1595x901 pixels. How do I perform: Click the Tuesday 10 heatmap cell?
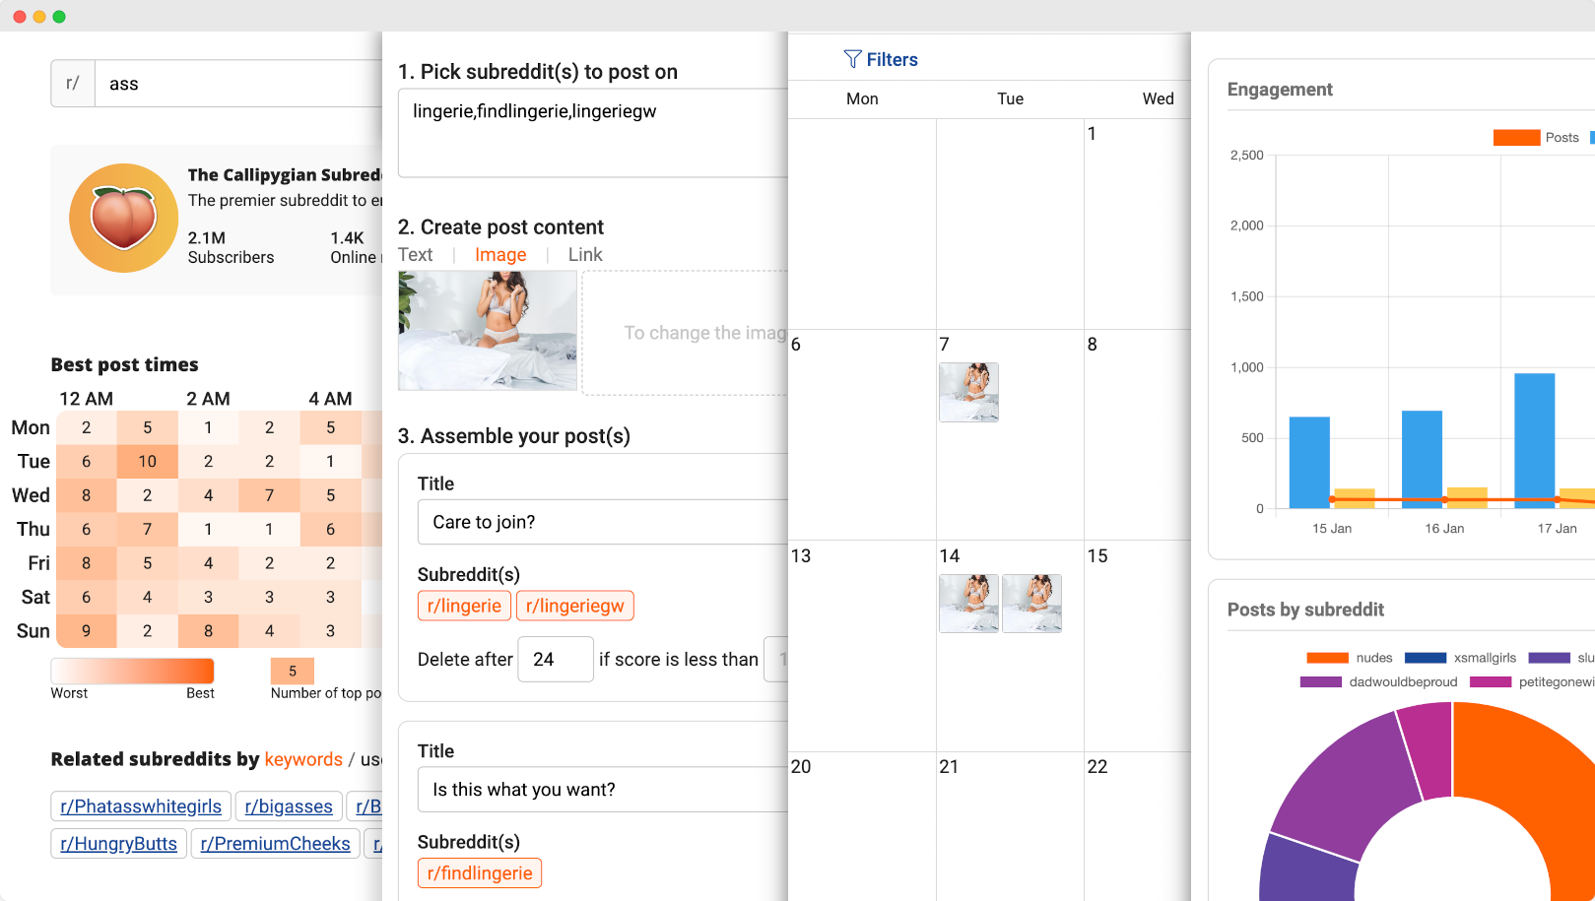coord(147,461)
